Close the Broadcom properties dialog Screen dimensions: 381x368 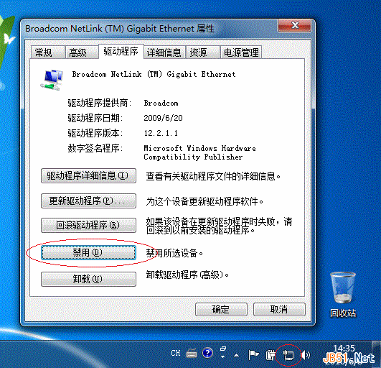pyautogui.click(x=294, y=25)
